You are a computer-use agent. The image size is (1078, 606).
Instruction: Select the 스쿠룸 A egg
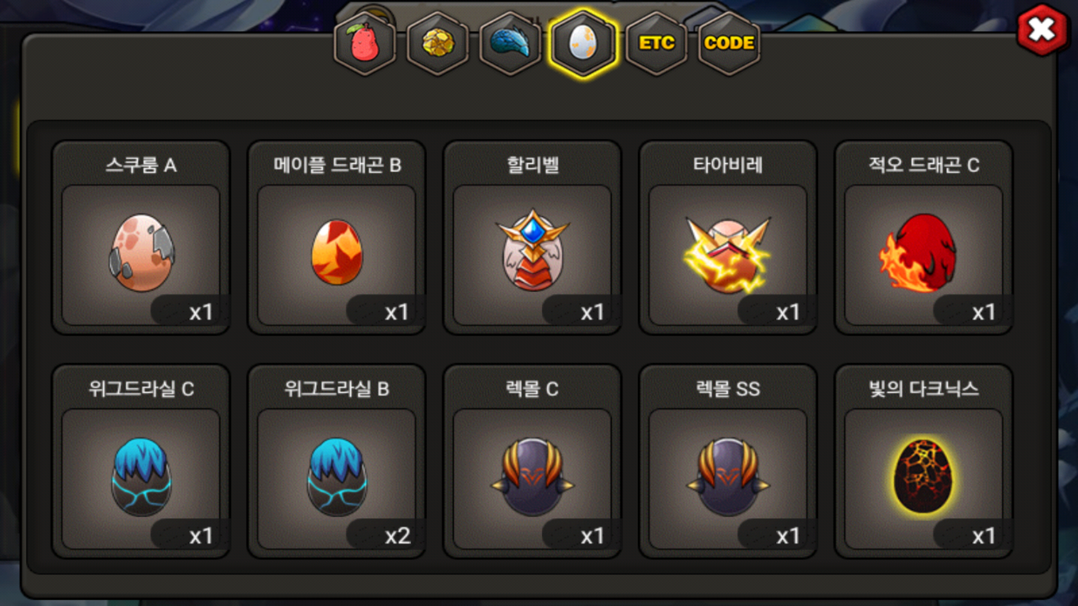pyautogui.click(x=141, y=237)
